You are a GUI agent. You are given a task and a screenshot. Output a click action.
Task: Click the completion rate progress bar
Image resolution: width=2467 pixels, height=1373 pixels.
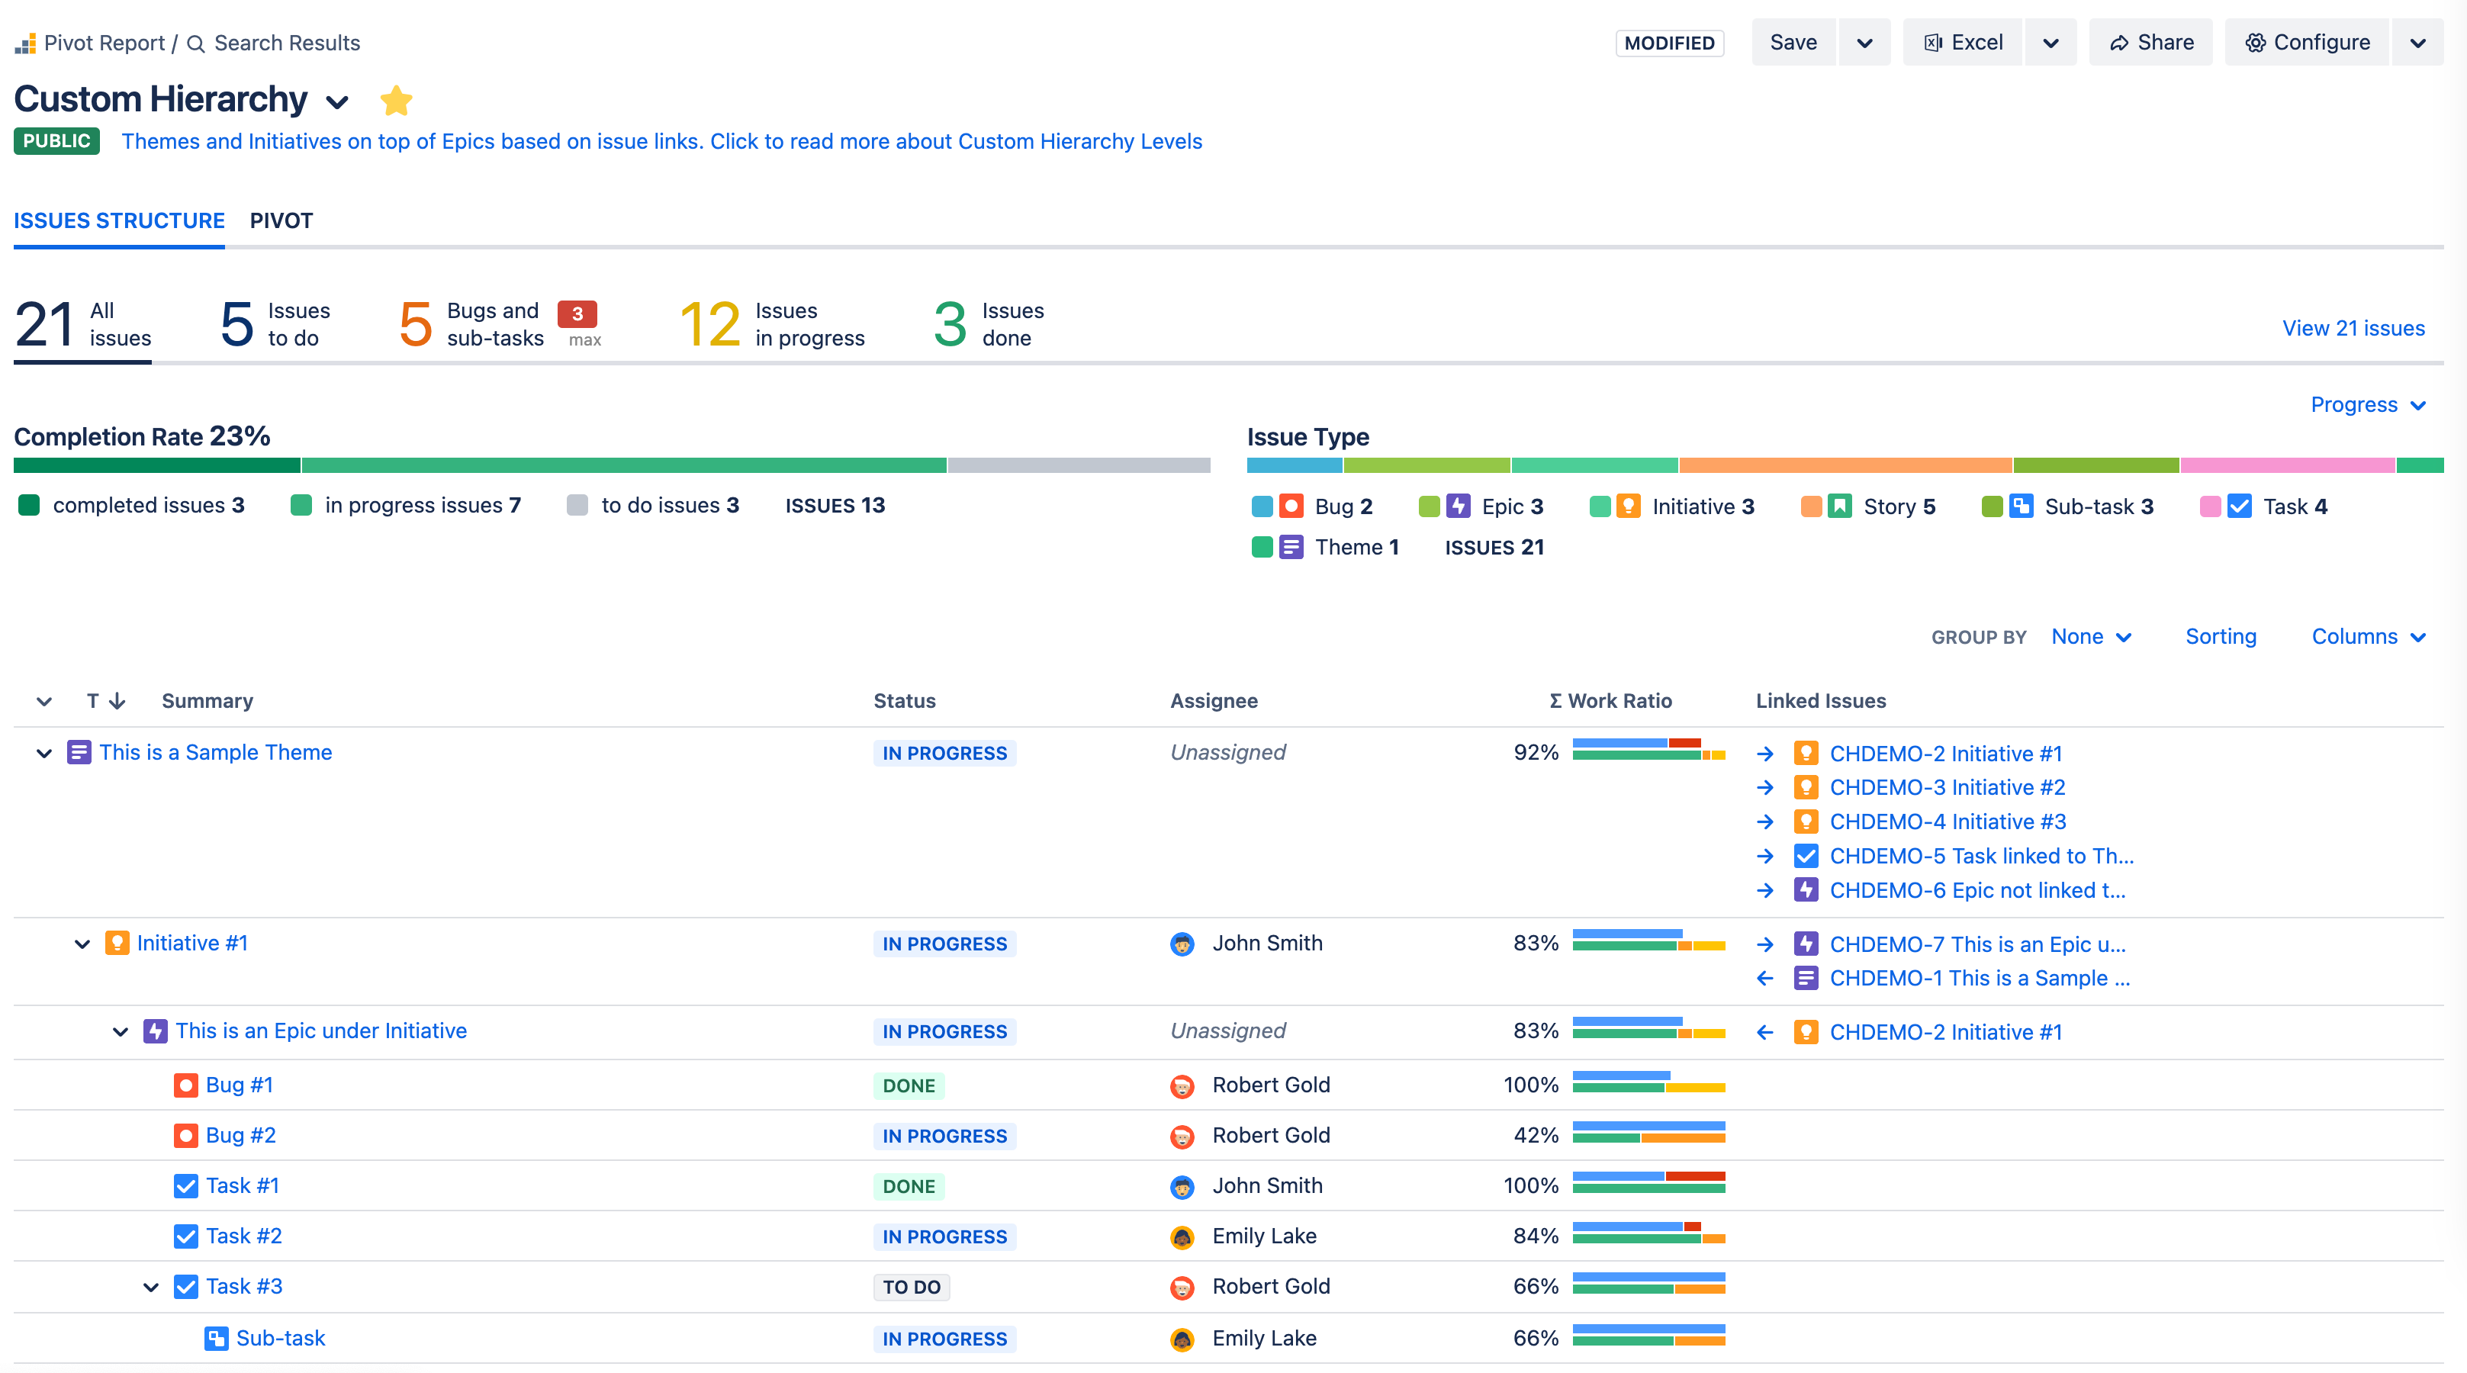pos(613,465)
